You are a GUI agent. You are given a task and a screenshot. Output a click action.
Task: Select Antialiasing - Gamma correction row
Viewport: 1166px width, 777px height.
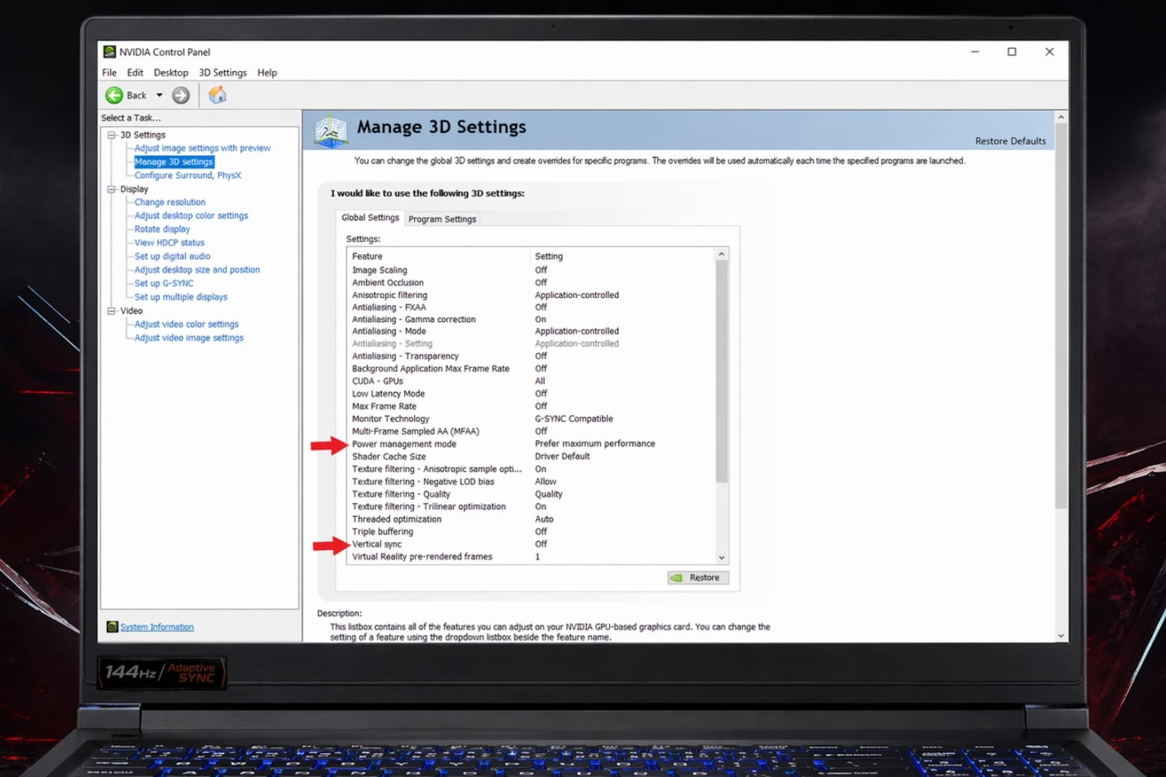[x=531, y=319]
